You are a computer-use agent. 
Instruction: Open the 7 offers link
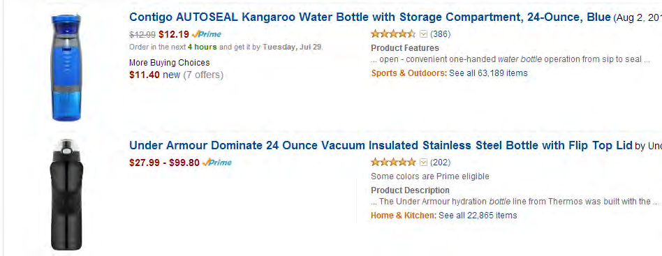203,75
